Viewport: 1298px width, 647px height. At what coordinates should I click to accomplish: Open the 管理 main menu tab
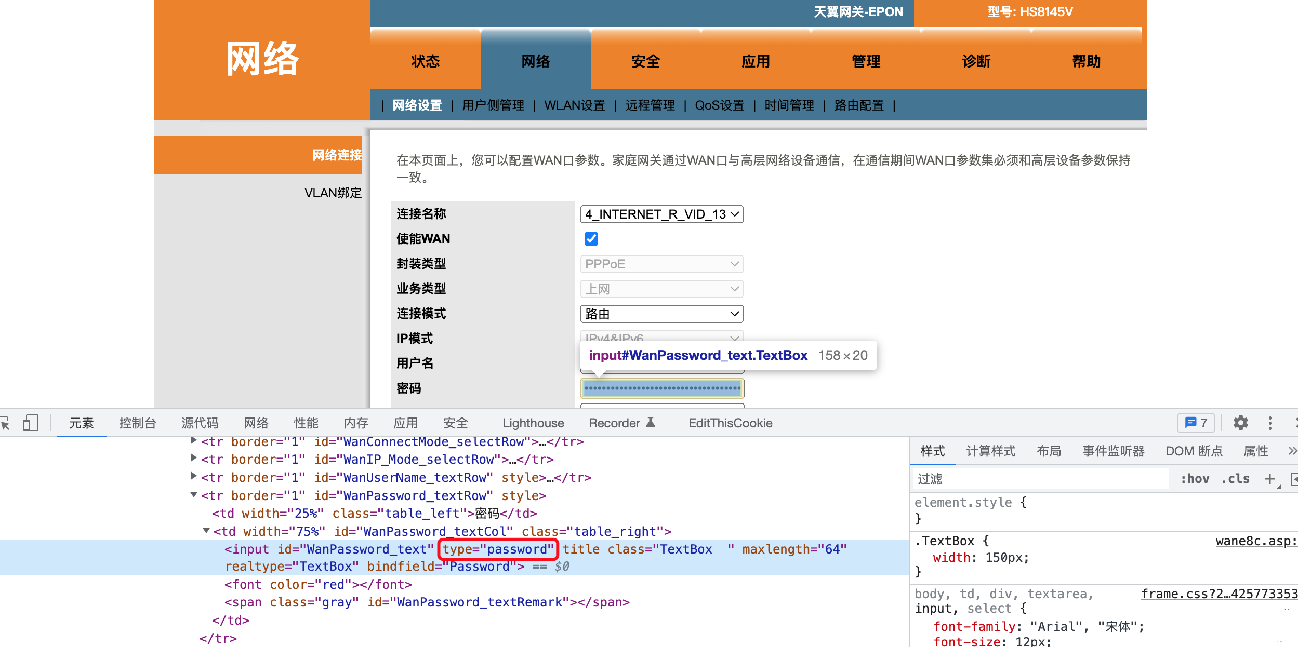coord(866,61)
